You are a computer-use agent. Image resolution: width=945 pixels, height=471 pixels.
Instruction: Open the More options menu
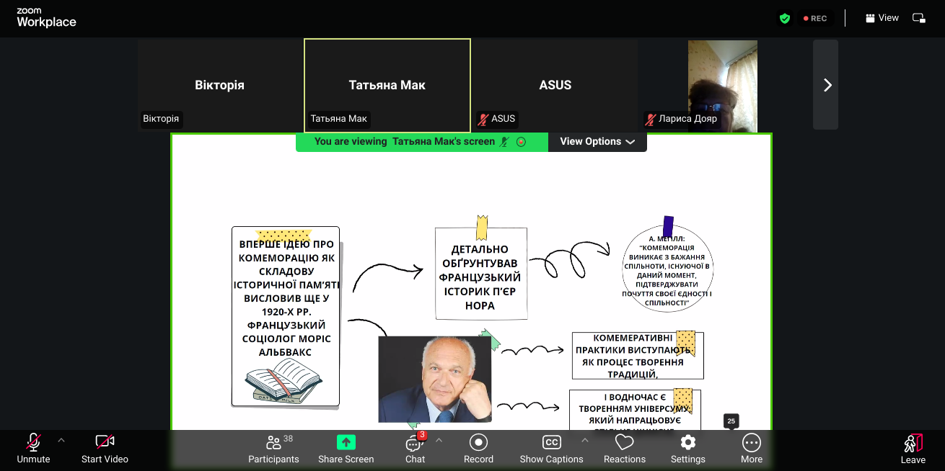[x=751, y=442]
